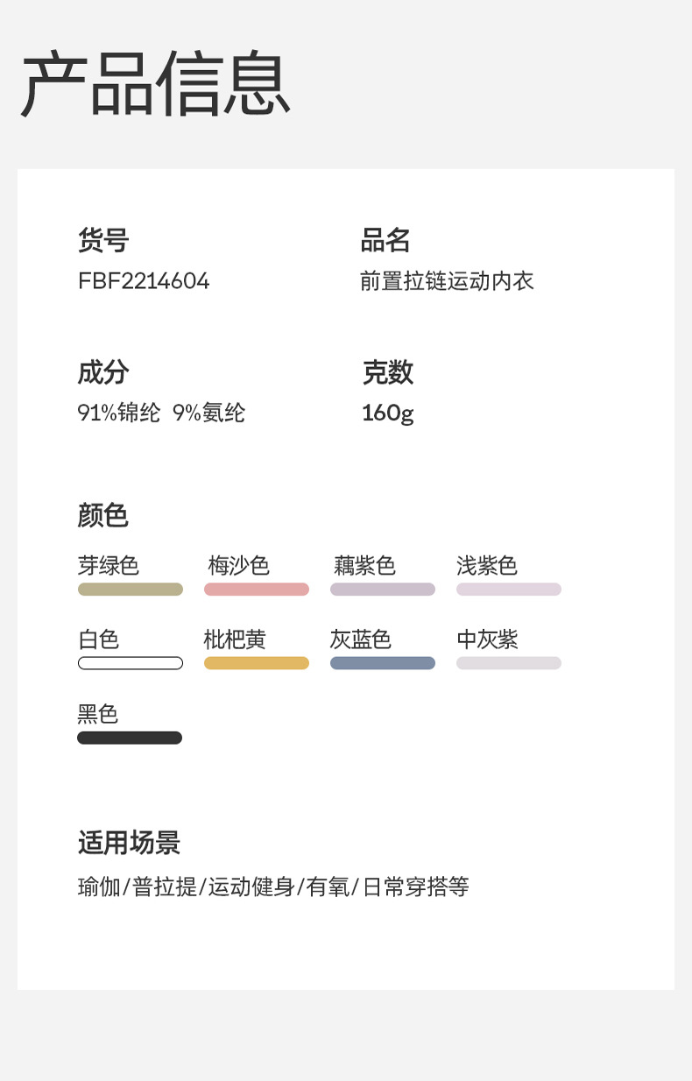This screenshot has width=692, height=1081.
Task: Select the 黑色 black color swatch
Action: (x=130, y=738)
